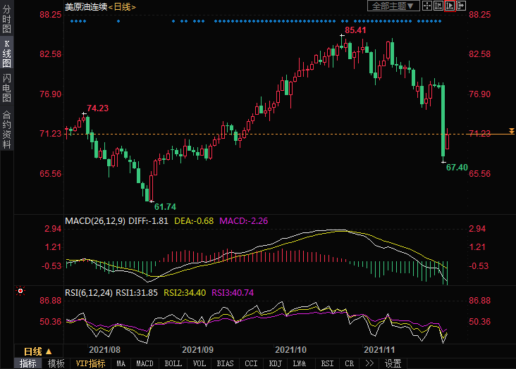
Task: Open the <日线> period label next to title
Action: click(x=122, y=7)
